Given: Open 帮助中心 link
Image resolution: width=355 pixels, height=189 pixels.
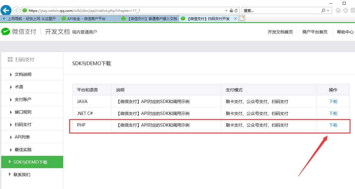Looking at the screenshot, I should (x=345, y=32).
